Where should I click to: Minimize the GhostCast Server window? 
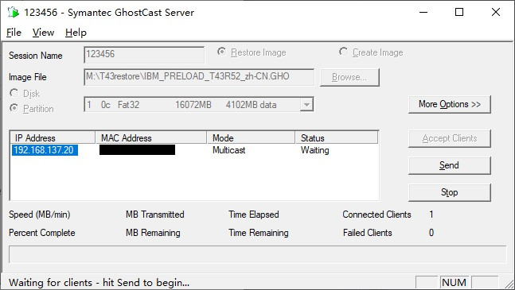coord(423,13)
